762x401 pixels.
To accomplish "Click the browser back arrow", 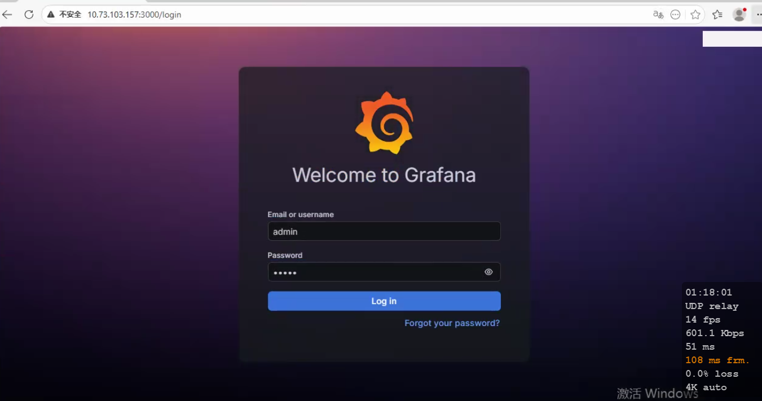I will (7, 15).
